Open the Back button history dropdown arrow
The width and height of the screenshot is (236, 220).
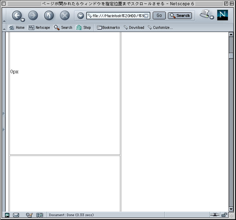tap(23, 20)
